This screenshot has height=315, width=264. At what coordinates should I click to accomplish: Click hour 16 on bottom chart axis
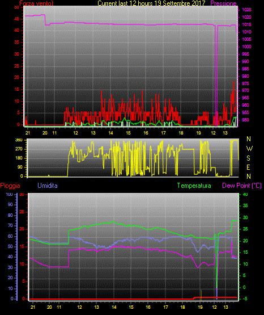(x=148, y=307)
